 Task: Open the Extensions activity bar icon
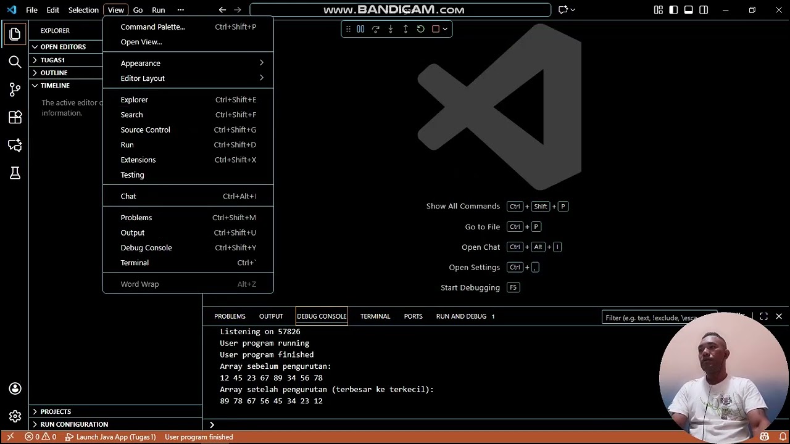pos(15,117)
